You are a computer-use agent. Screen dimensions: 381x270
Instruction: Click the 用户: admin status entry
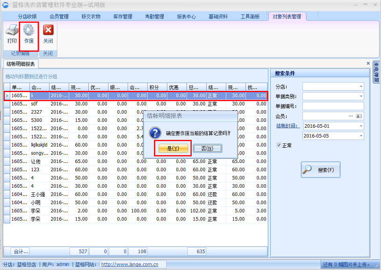coord(55,265)
